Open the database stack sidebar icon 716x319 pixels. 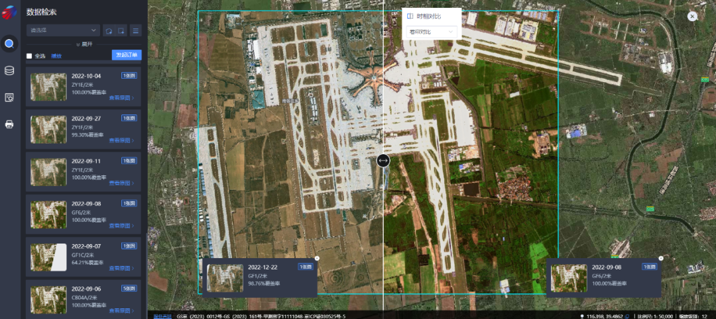9,71
